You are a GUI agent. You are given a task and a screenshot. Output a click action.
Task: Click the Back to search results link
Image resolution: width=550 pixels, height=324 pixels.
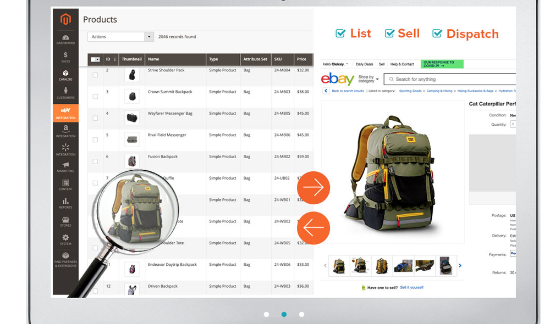348,90
